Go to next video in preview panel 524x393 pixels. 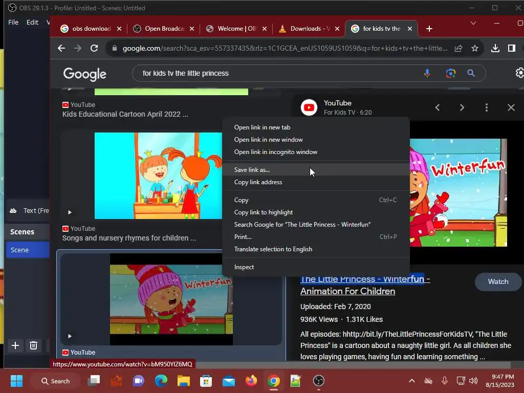tap(462, 107)
